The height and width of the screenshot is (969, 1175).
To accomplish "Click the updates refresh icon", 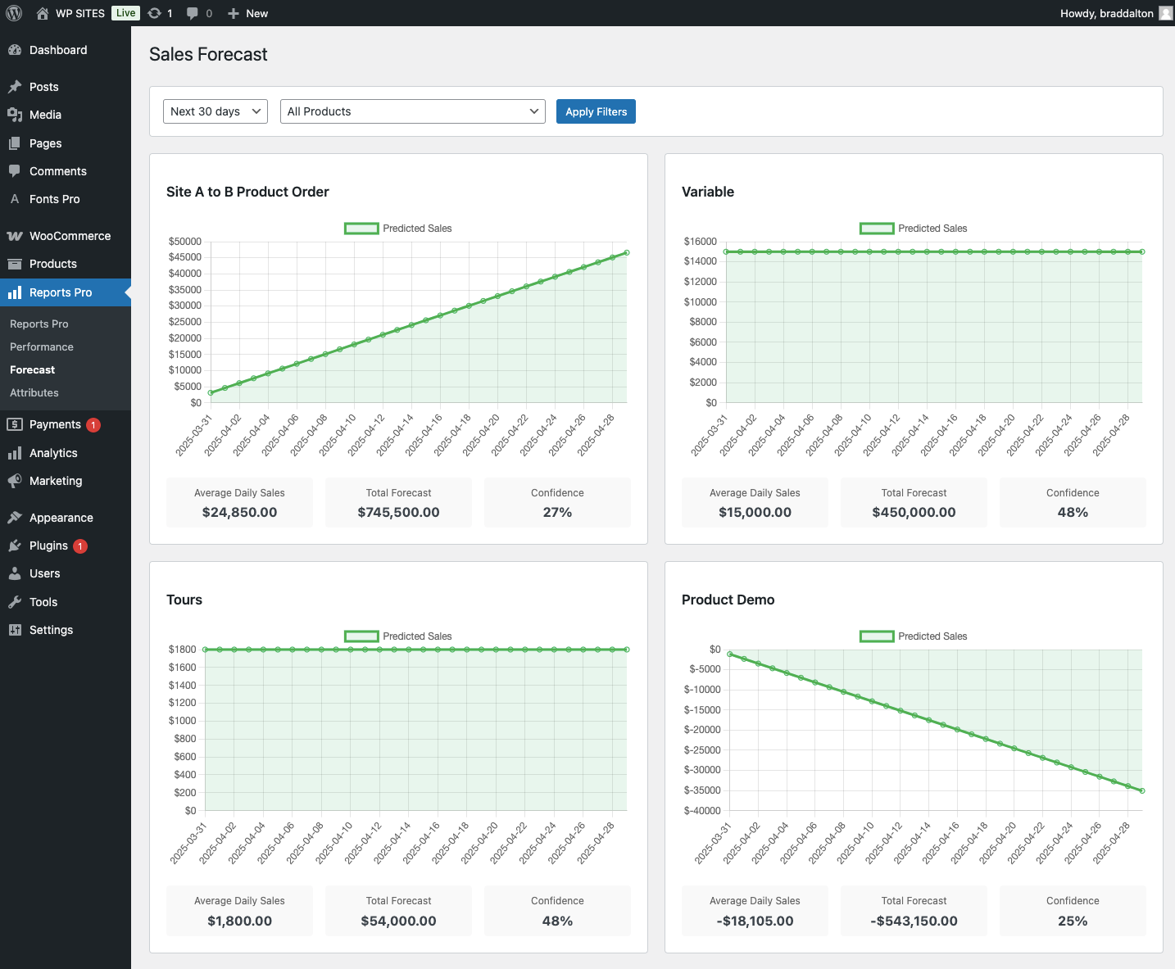I will [x=154, y=13].
